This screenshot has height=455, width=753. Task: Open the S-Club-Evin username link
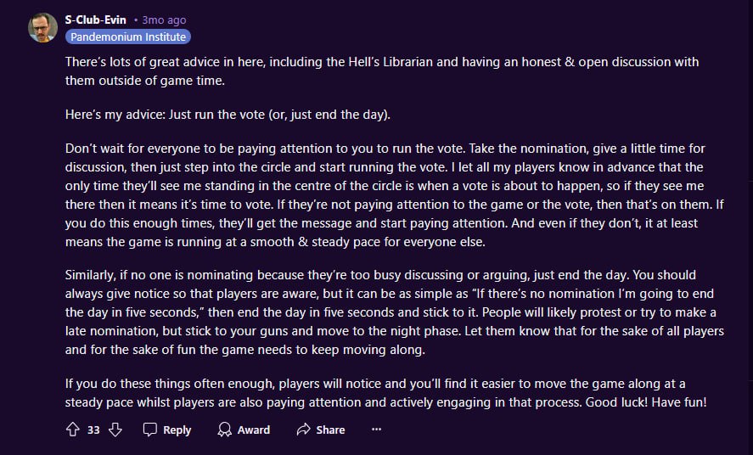(x=96, y=20)
